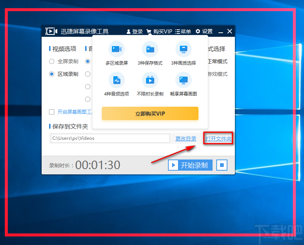Click the 3种保存格式 folder icon

coord(150,49)
